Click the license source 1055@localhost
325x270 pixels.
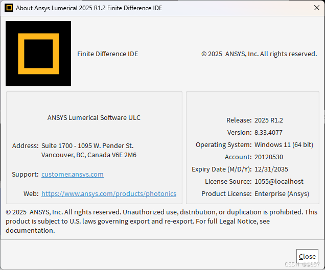279,181
